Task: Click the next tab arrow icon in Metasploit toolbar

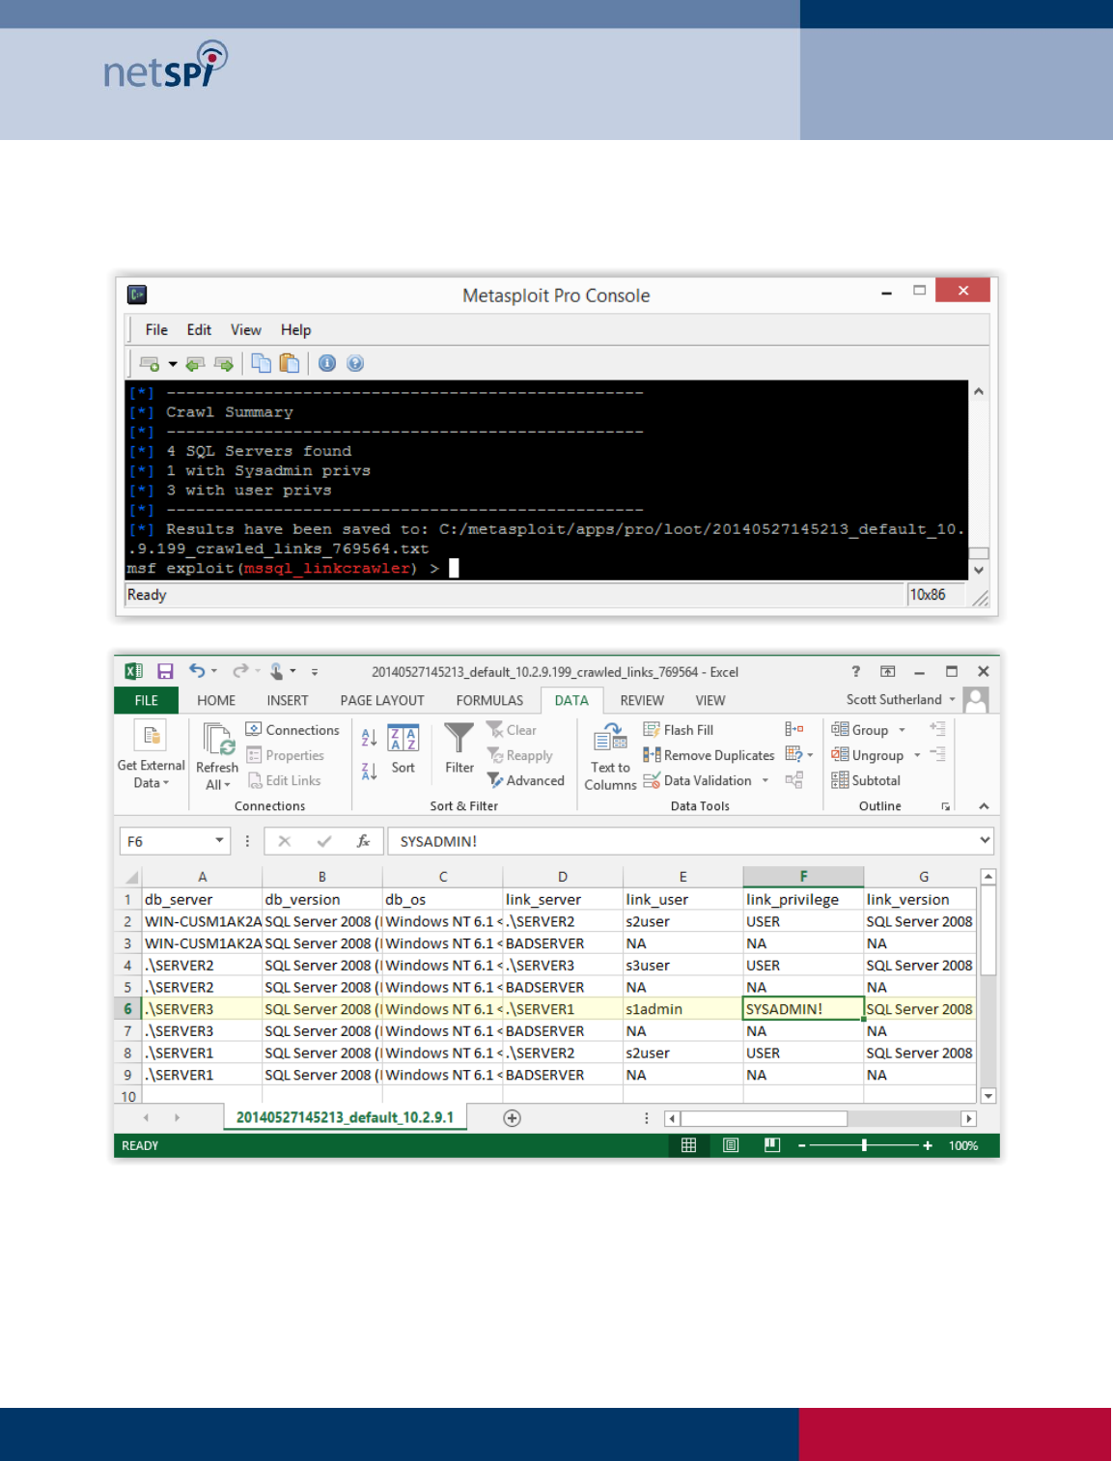Action: click(224, 364)
